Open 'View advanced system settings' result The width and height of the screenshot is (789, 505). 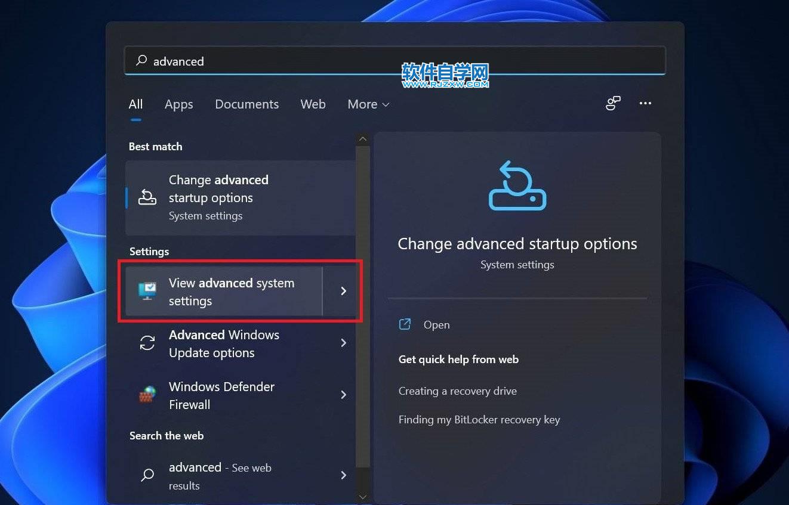(224, 292)
